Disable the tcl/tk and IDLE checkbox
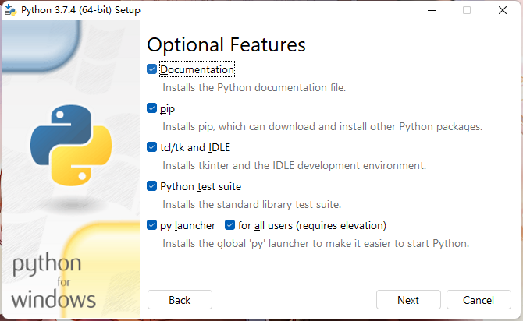 [x=152, y=147]
